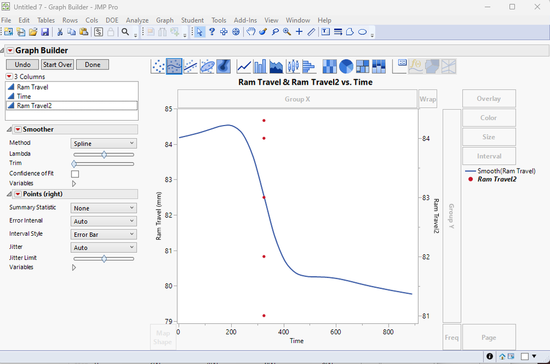Open the 3 Columns red triangle menu
The image size is (550, 364).
(9, 77)
